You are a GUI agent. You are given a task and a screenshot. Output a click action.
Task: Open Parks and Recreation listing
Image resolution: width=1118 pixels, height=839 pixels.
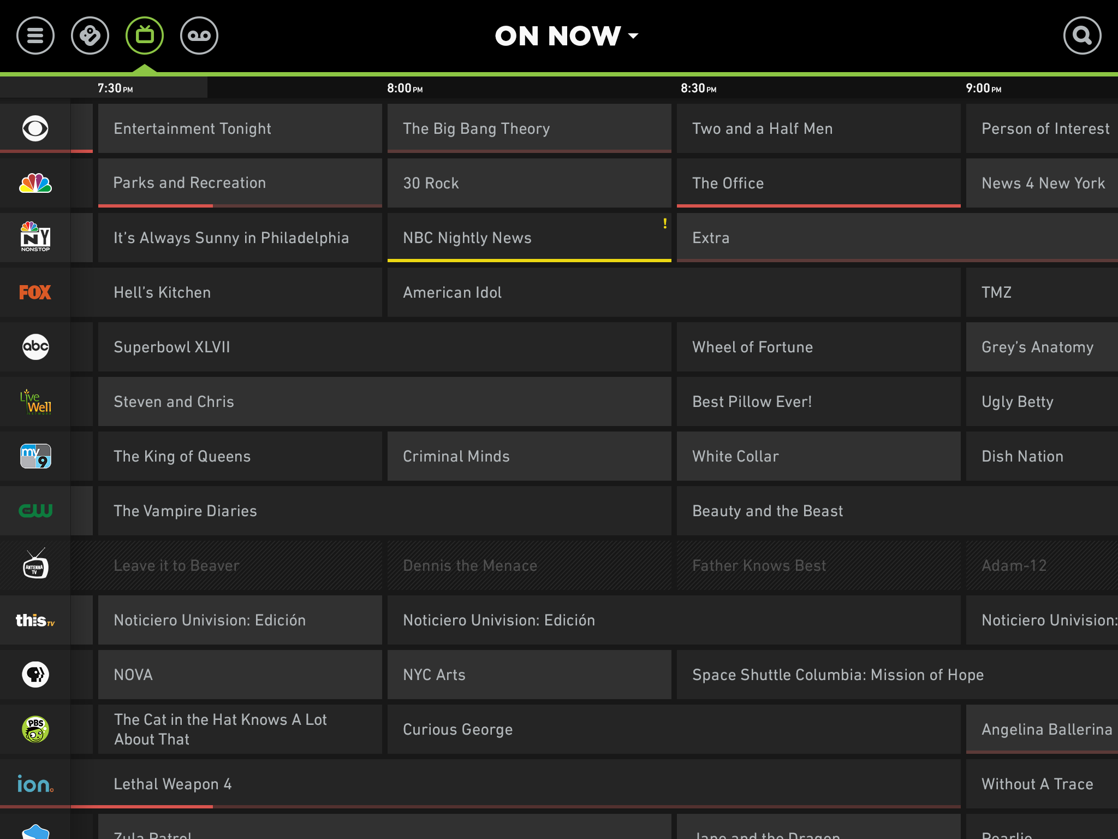pos(240,183)
